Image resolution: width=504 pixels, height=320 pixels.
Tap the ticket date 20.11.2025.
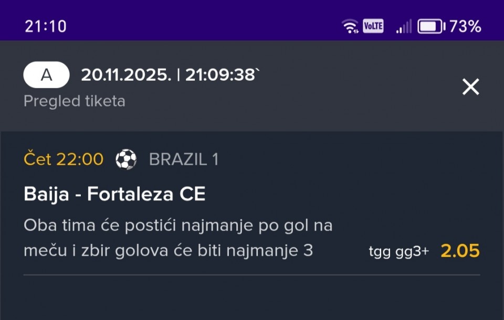pyautogui.click(x=126, y=75)
